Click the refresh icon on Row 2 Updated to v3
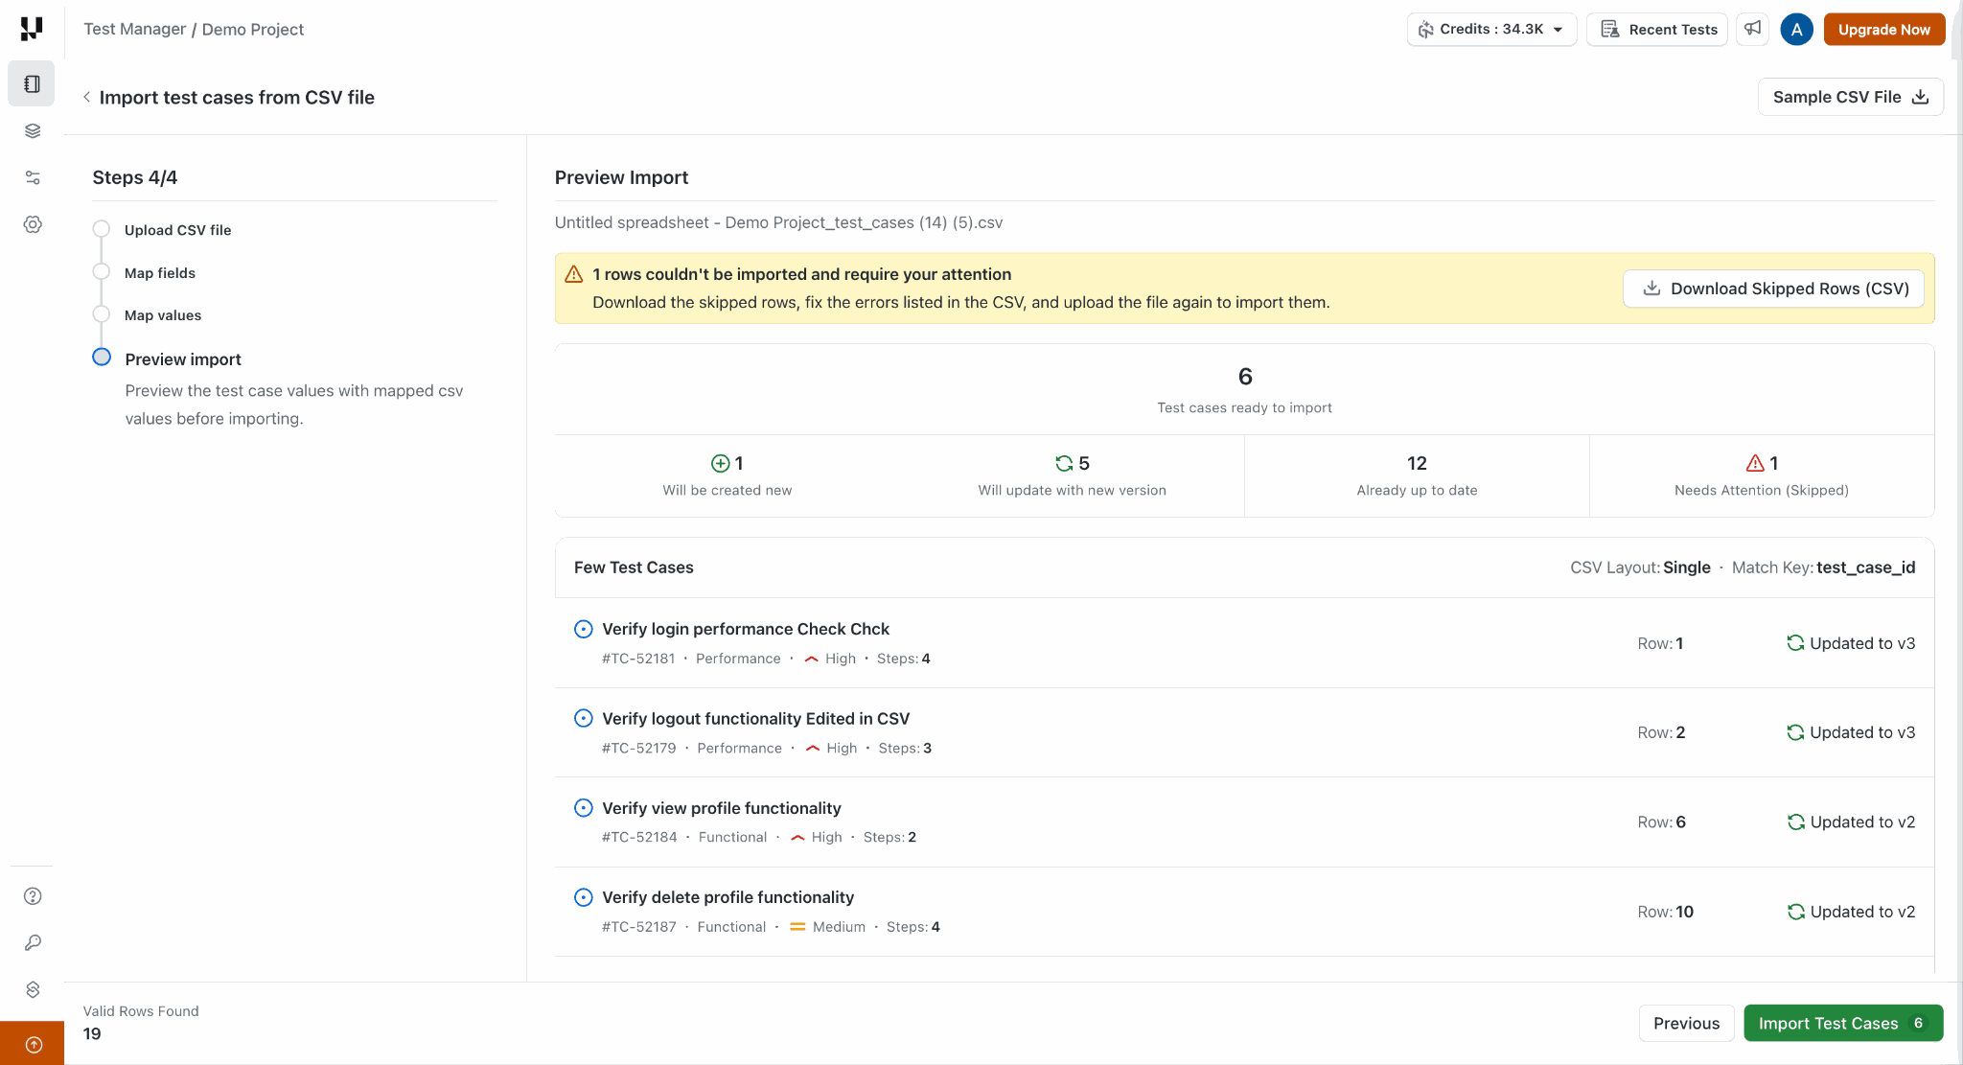Viewport: 1963px width, 1065px height. pyautogui.click(x=1795, y=732)
